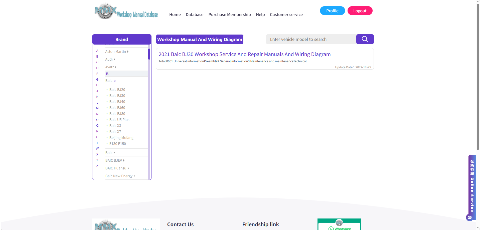Jump to brand letter R
The image size is (480, 230).
97,131
